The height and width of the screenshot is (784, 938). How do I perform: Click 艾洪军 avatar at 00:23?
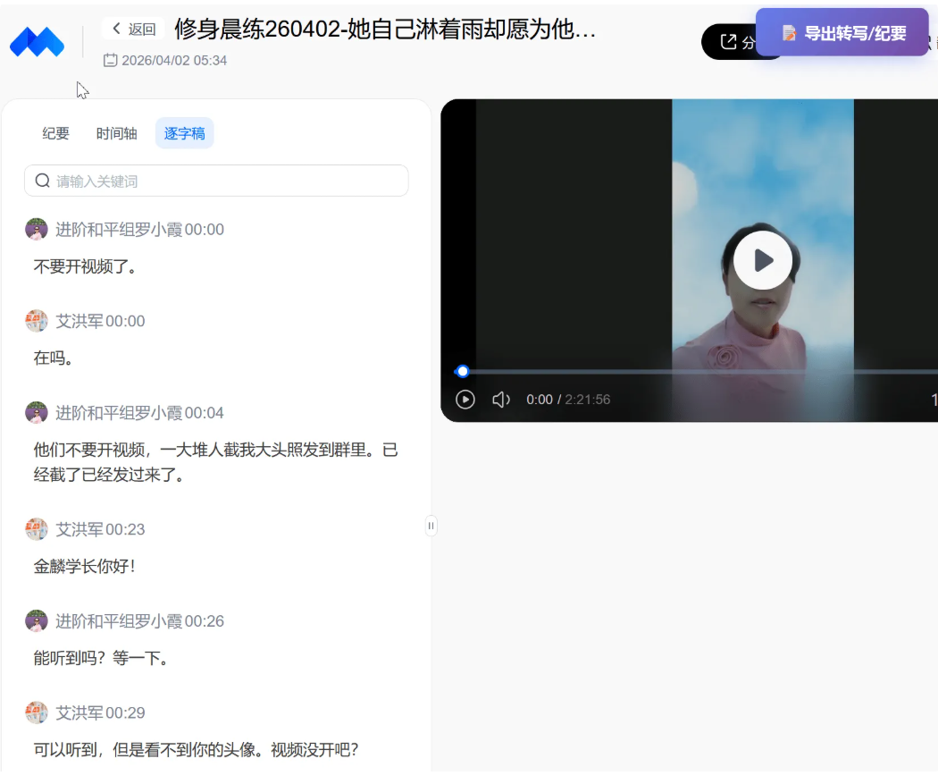[37, 529]
